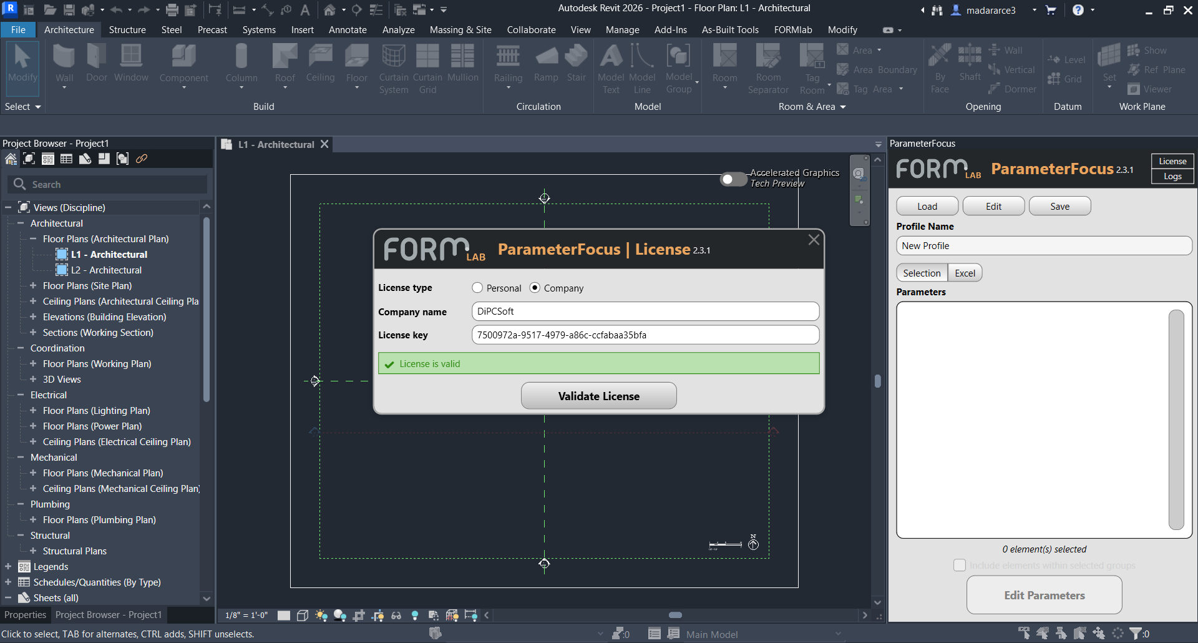This screenshot has width=1198, height=643.
Task: Expand Floor Plans (Site Plan) node
Action: coord(33,286)
